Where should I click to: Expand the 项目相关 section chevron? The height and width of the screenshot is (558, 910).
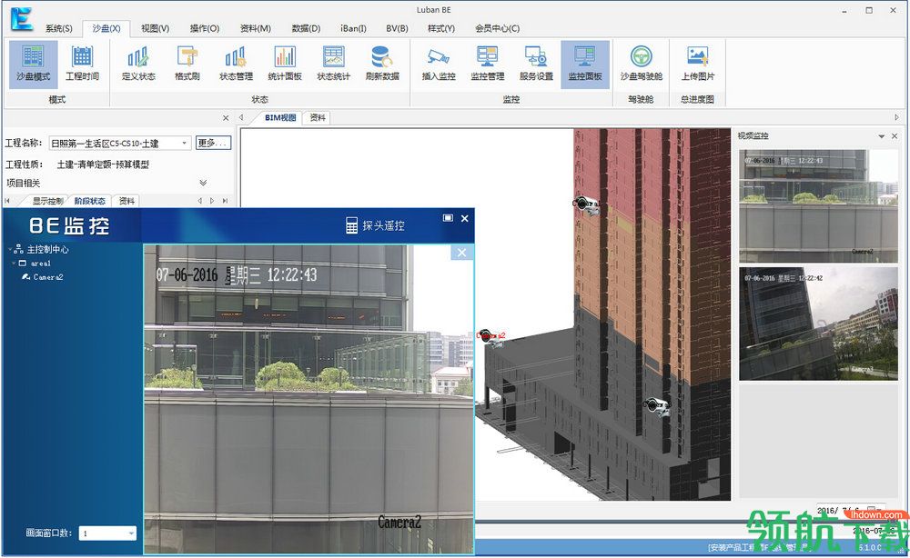point(203,183)
